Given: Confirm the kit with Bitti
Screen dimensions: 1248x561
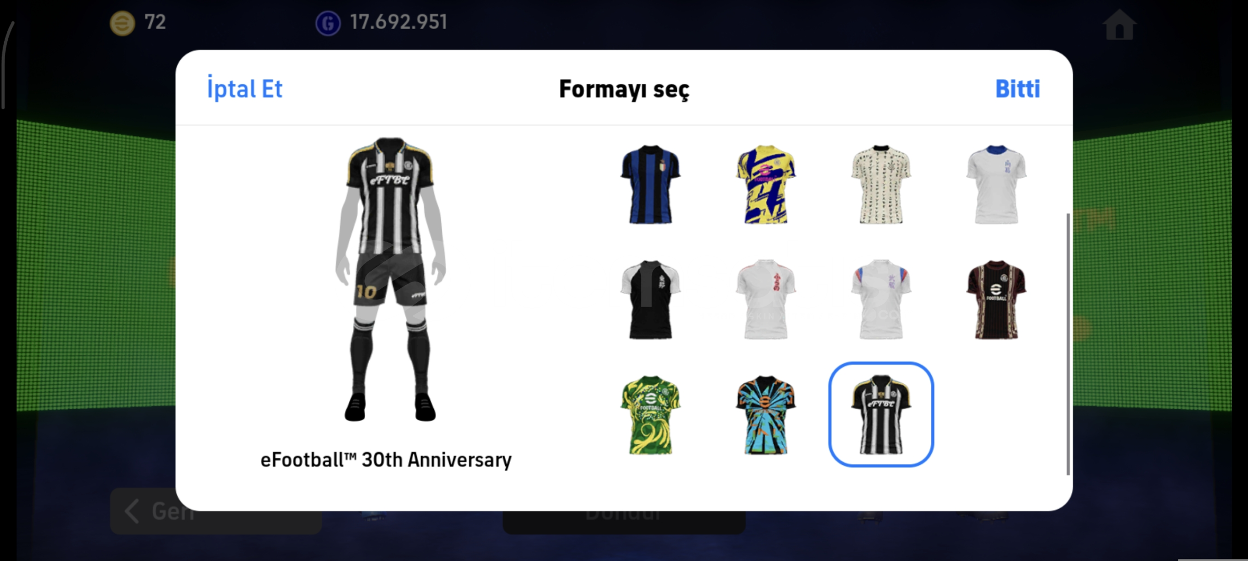Looking at the screenshot, I should coord(1017,89).
